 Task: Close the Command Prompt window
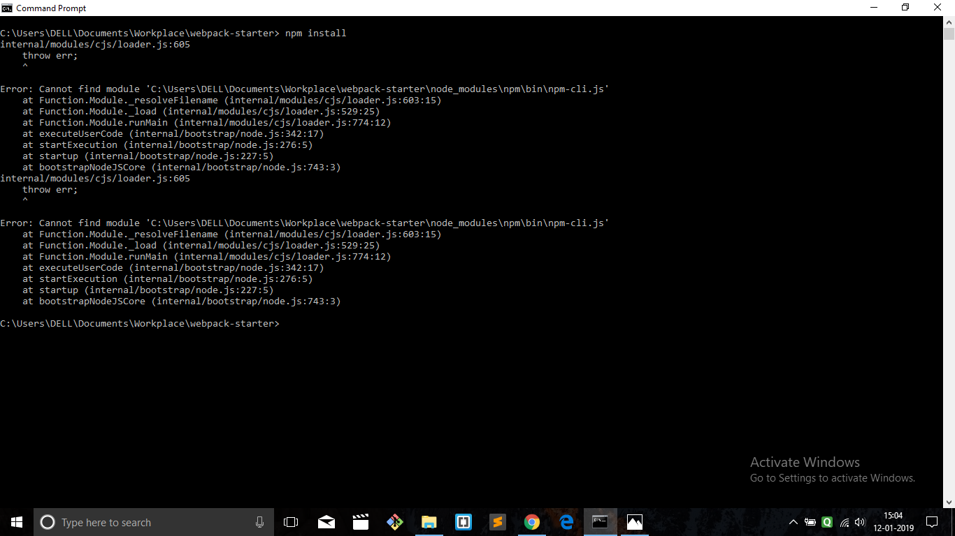(938, 8)
